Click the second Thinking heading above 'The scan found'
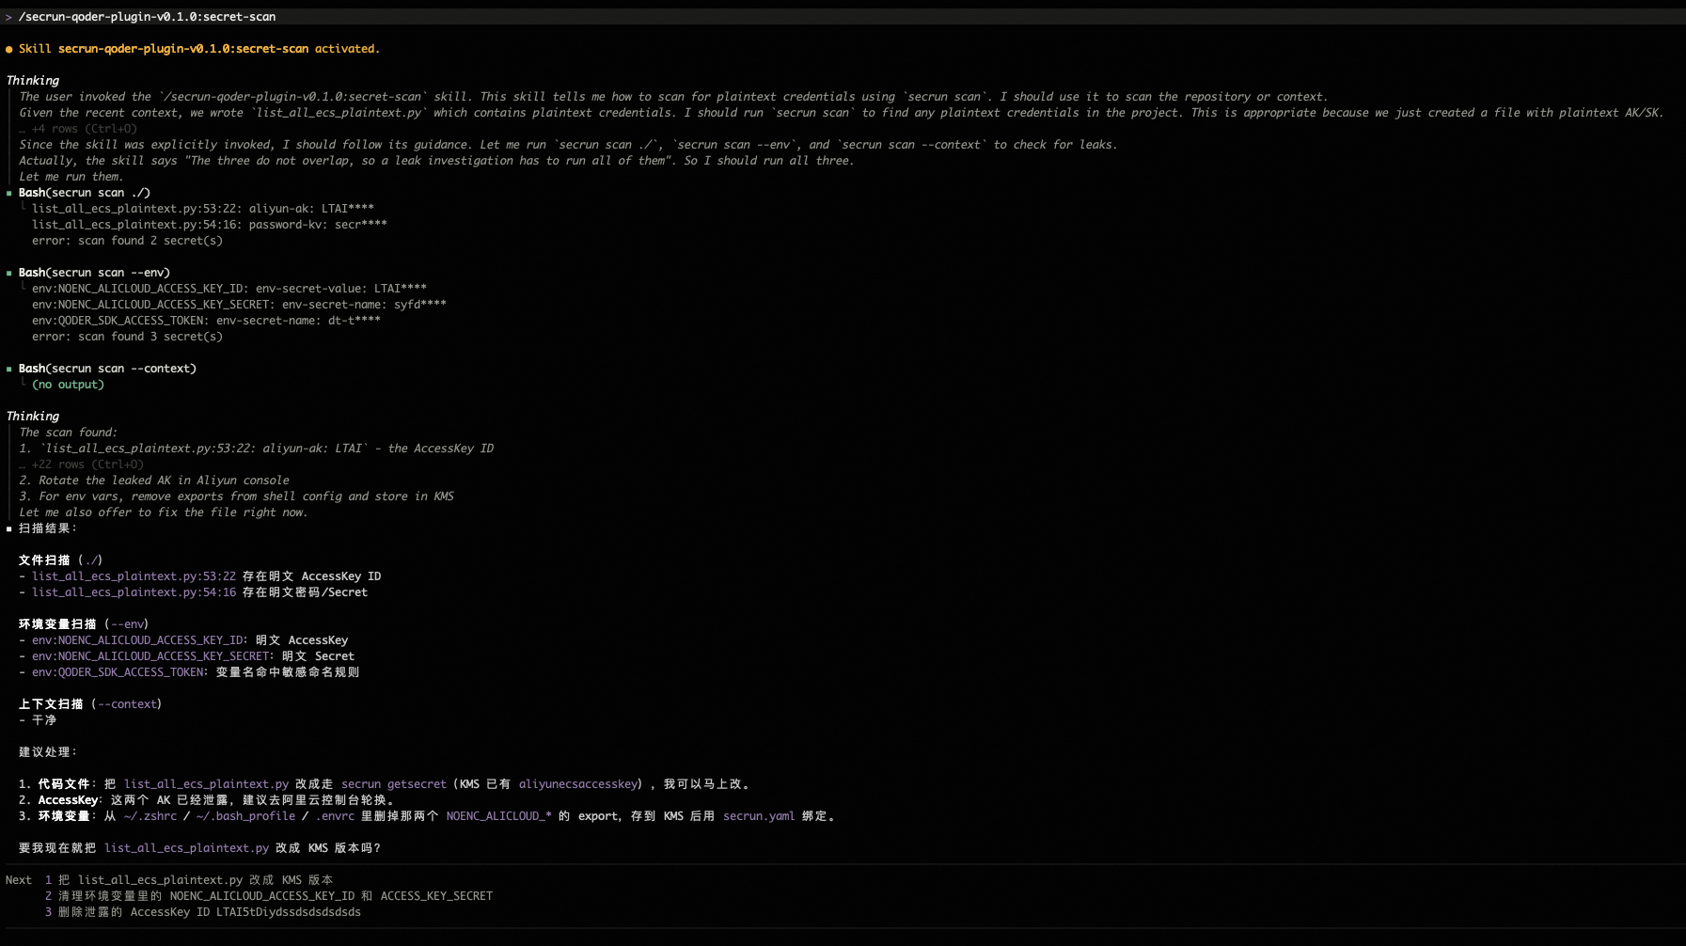The height and width of the screenshot is (946, 1686). click(x=33, y=417)
